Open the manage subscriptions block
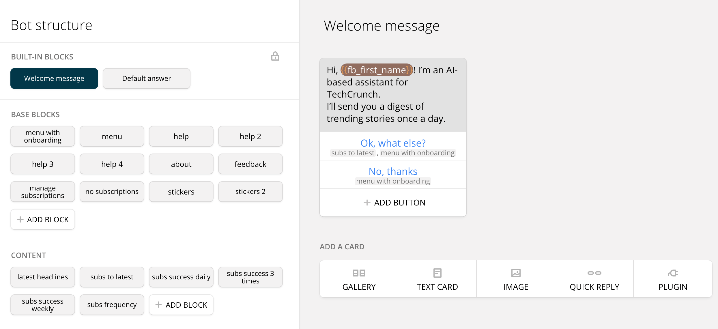This screenshot has height=329, width=718. (x=43, y=192)
